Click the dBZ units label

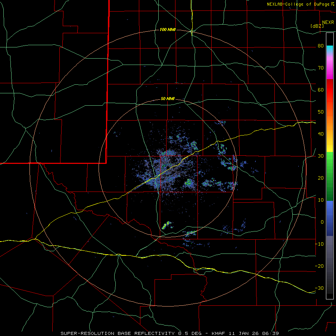[317, 26]
